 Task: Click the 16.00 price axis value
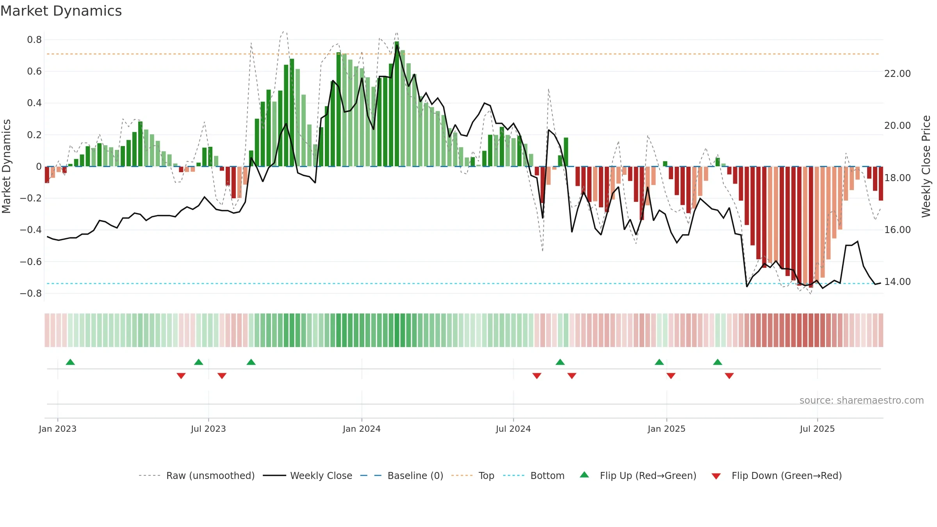(898, 230)
